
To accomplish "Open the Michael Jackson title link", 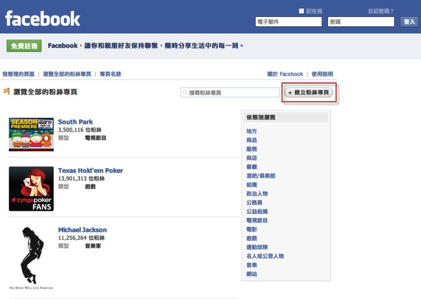I will 82,230.
